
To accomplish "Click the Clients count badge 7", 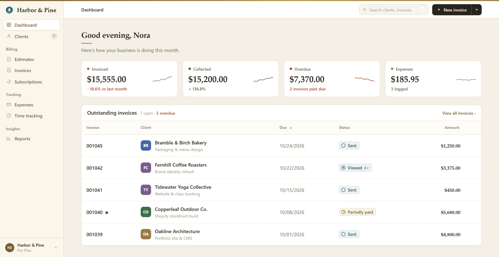I will pos(54,36).
